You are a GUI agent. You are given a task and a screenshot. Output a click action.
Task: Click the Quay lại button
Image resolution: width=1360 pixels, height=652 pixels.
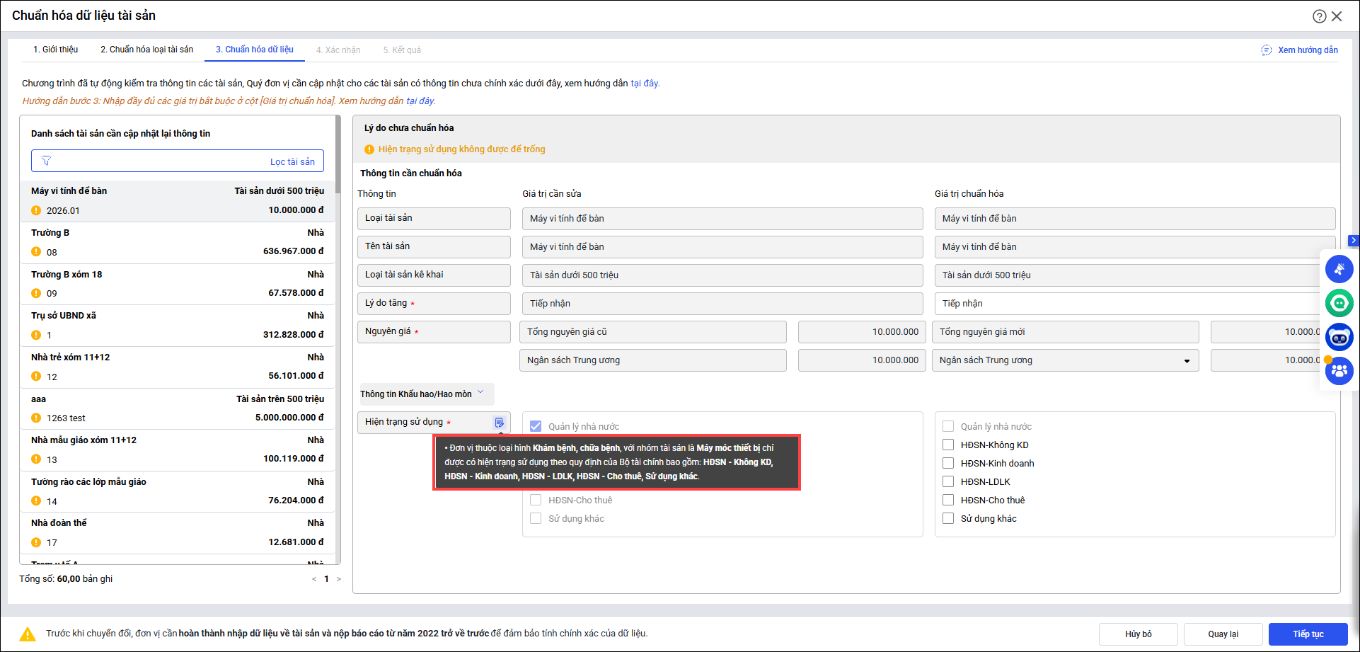pyautogui.click(x=1222, y=634)
